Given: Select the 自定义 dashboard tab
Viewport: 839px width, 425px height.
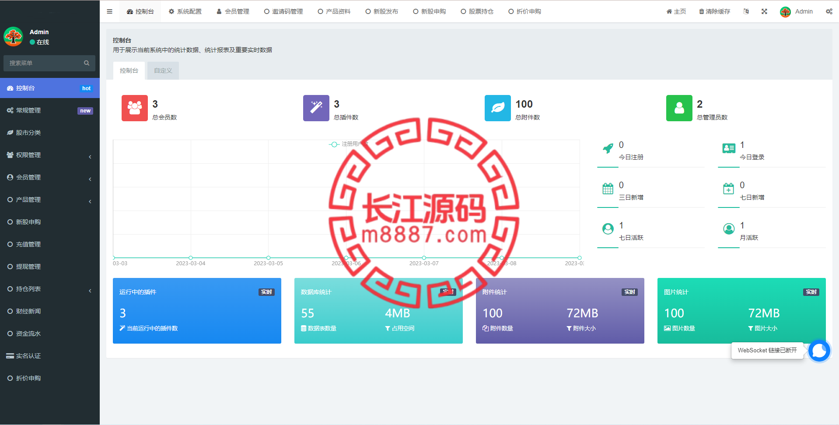Looking at the screenshot, I should point(163,70).
